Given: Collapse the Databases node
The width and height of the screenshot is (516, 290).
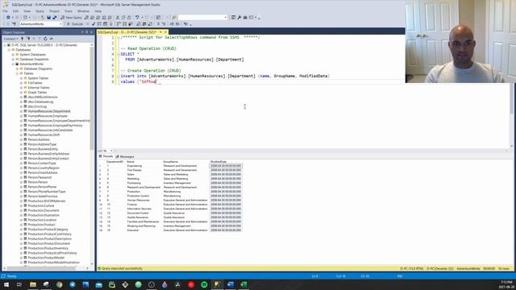Looking at the screenshot, I should coord(9,50).
